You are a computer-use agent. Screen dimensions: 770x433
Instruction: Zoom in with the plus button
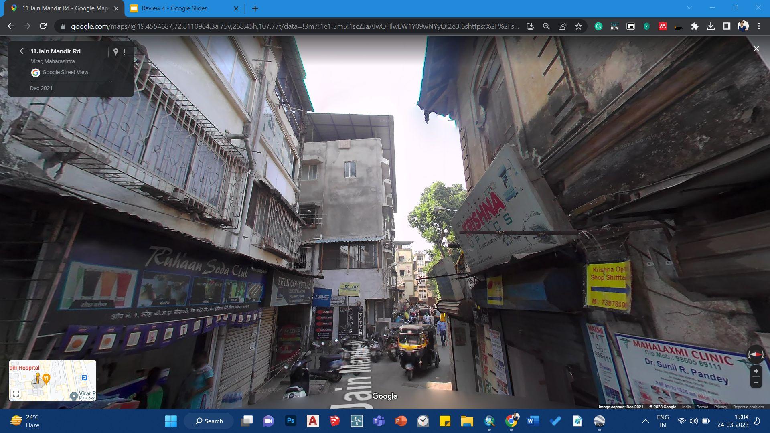756,371
